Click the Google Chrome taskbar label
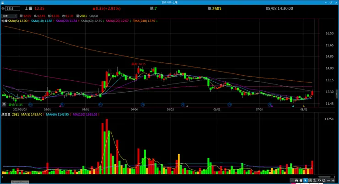Screen dimensions: 339x184 point(20,182)
